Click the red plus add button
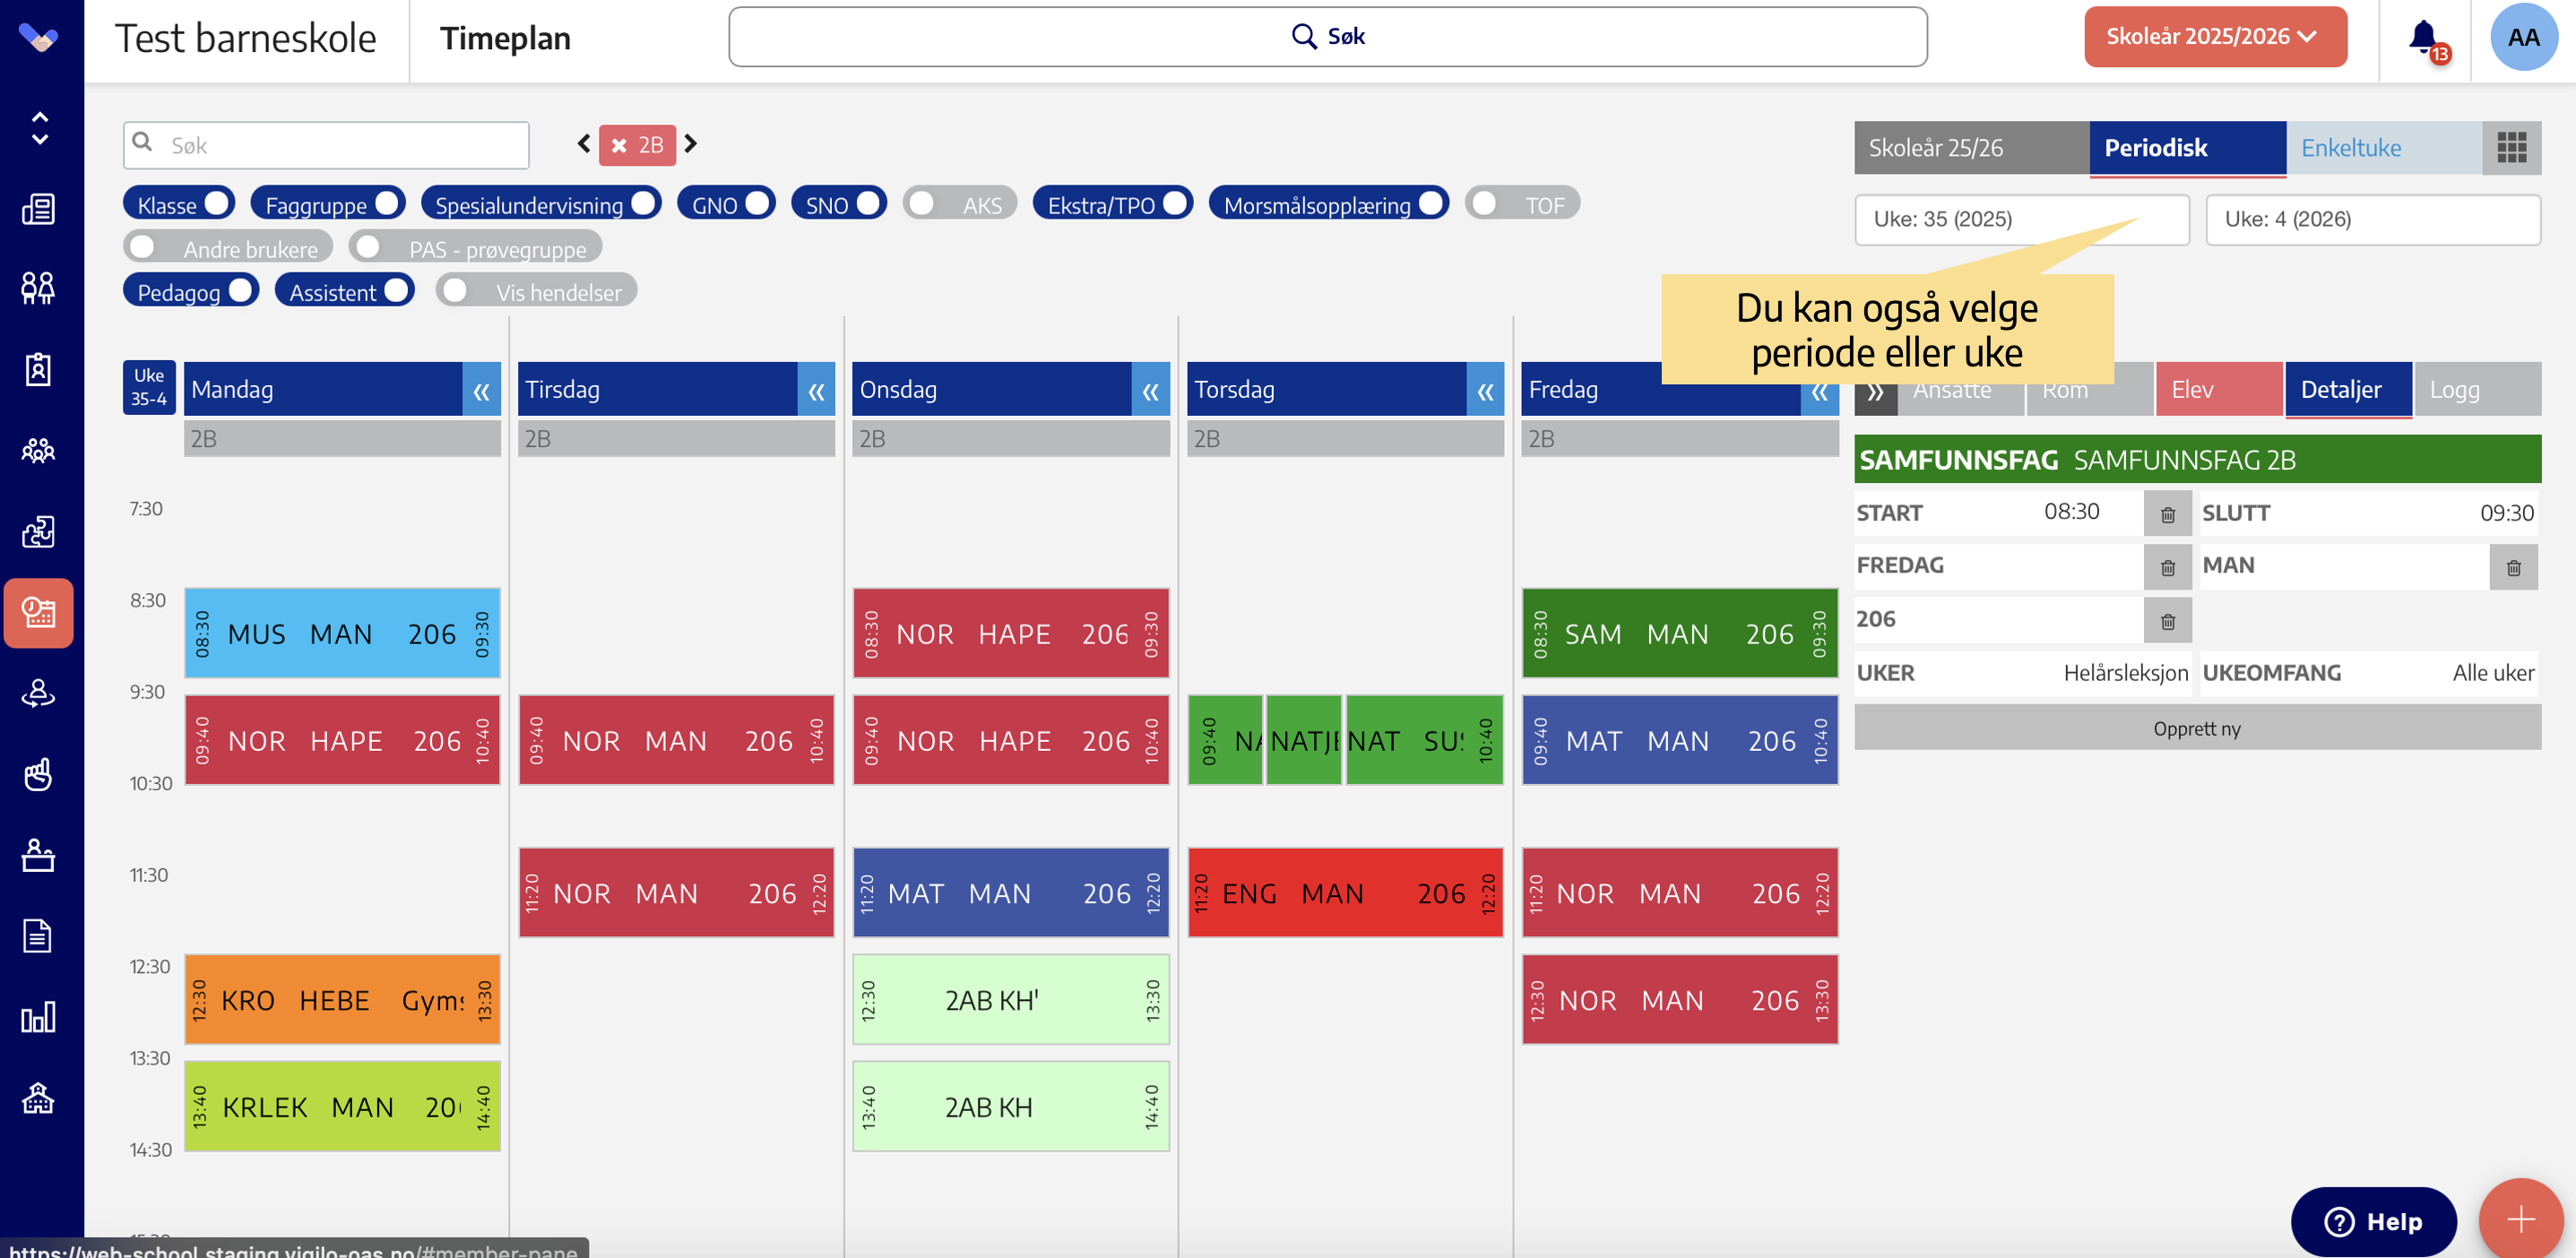 [x=2520, y=1220]
